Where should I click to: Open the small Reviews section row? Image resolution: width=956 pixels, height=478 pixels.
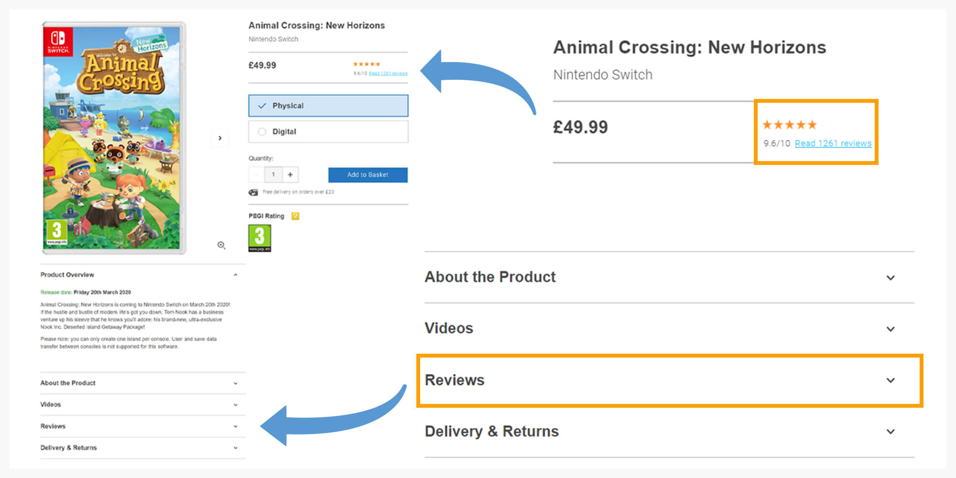[143, 426]
